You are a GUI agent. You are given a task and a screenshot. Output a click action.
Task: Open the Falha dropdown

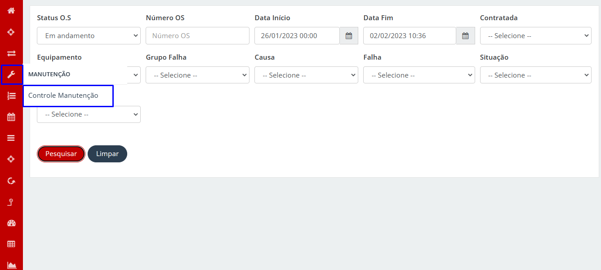point(419,75)
